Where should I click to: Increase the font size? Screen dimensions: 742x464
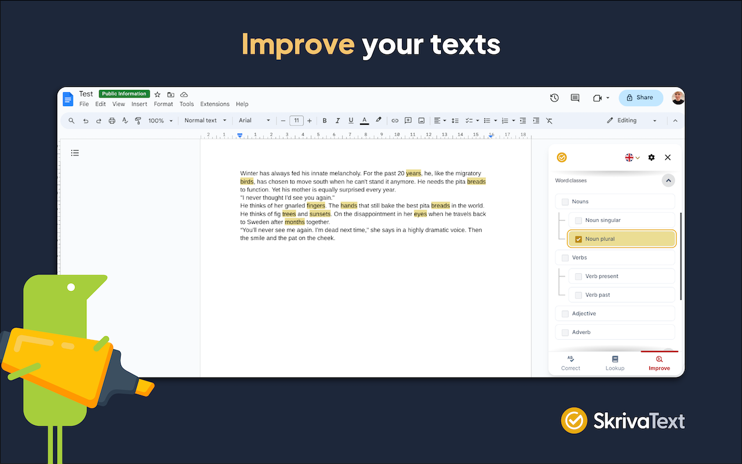[x=310, y=121]
